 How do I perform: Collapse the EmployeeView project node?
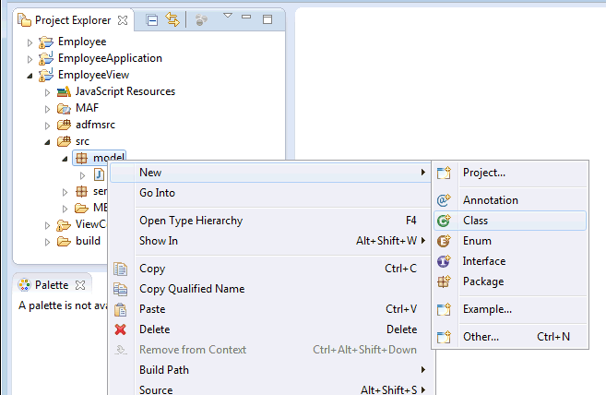coord(30,76)
